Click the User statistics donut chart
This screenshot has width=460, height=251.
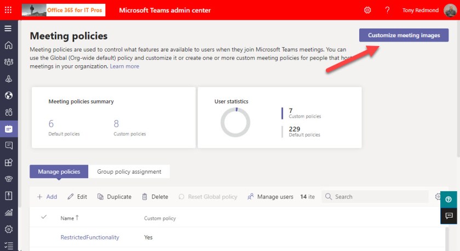(235, 122)
